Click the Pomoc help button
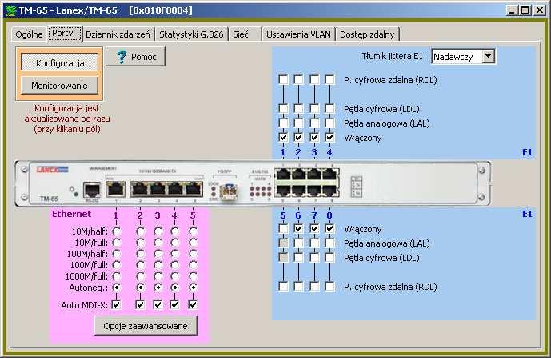Viewport: 551px width, 358px height. point(136,57)
